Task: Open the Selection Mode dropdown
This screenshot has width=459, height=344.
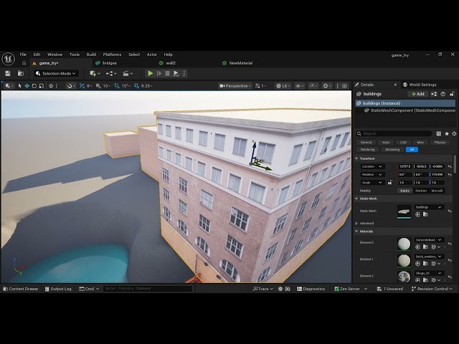Action: [56, 73]
